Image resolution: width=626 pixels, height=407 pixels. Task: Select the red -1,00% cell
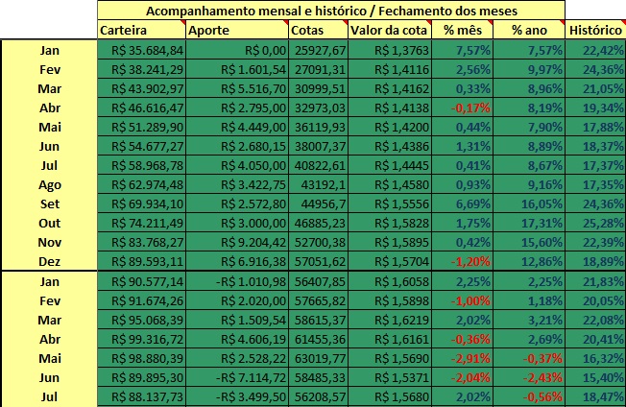point(463,300)
